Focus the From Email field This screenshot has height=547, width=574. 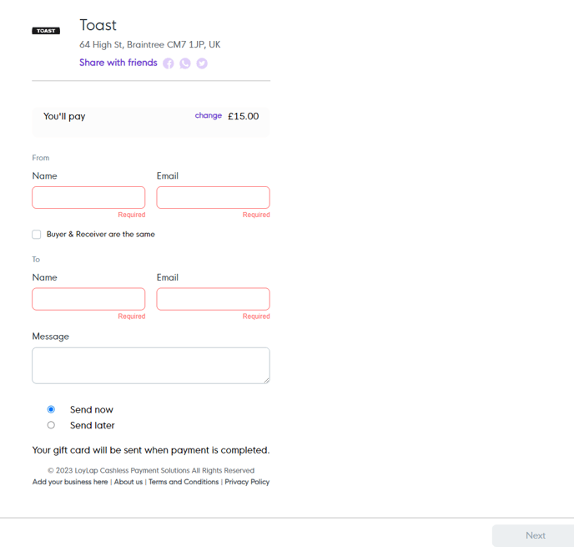click(x=213, y=197)
